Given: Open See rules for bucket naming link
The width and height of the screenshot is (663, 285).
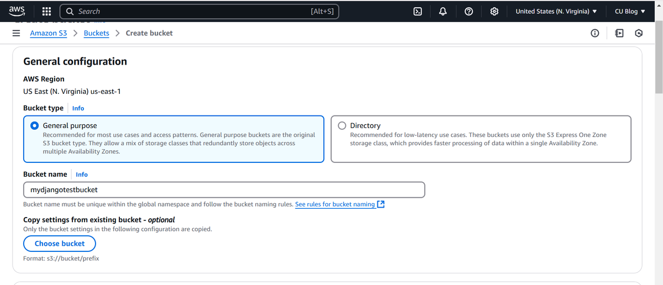Looking at the screenshot, I should tap(340, 204).
